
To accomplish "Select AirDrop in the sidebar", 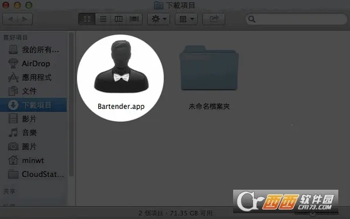I will (x=33, y=63).
